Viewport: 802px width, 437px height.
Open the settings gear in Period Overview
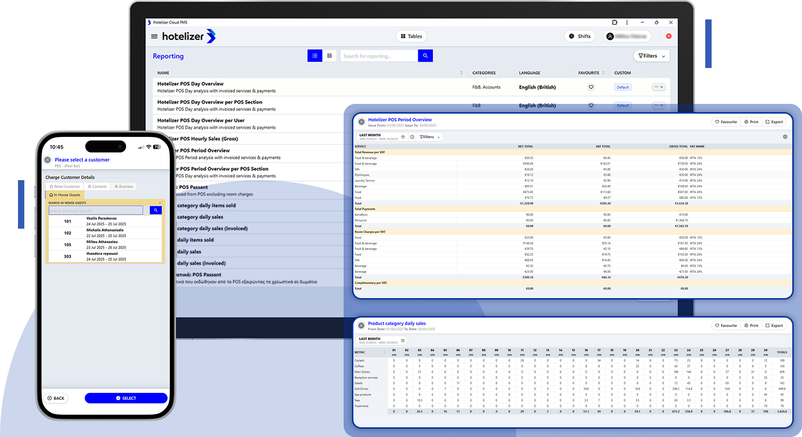pyautogui.click(x=785, y=137)
